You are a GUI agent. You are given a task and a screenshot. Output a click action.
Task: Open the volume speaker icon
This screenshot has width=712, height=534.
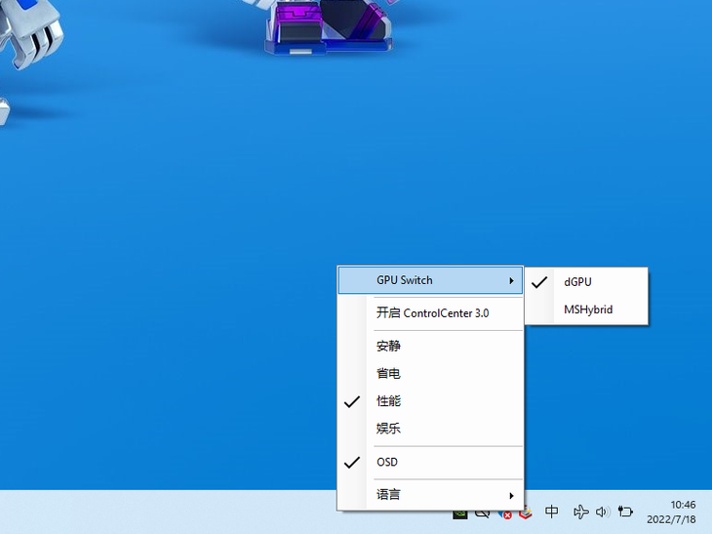click(x=602, y=512)
